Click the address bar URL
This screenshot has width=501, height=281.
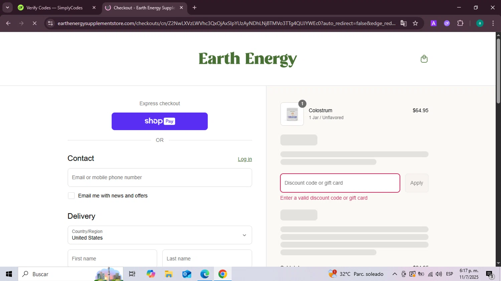click(226, 23)
